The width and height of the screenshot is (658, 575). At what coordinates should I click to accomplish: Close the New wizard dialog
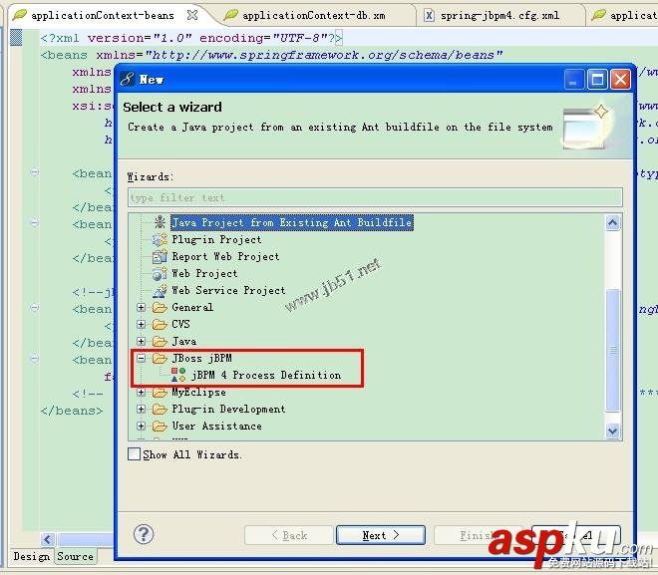621,79
